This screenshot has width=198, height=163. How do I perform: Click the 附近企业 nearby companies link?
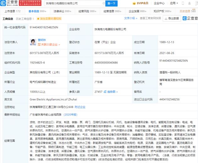pyautogui.click(x=80, y=107)
